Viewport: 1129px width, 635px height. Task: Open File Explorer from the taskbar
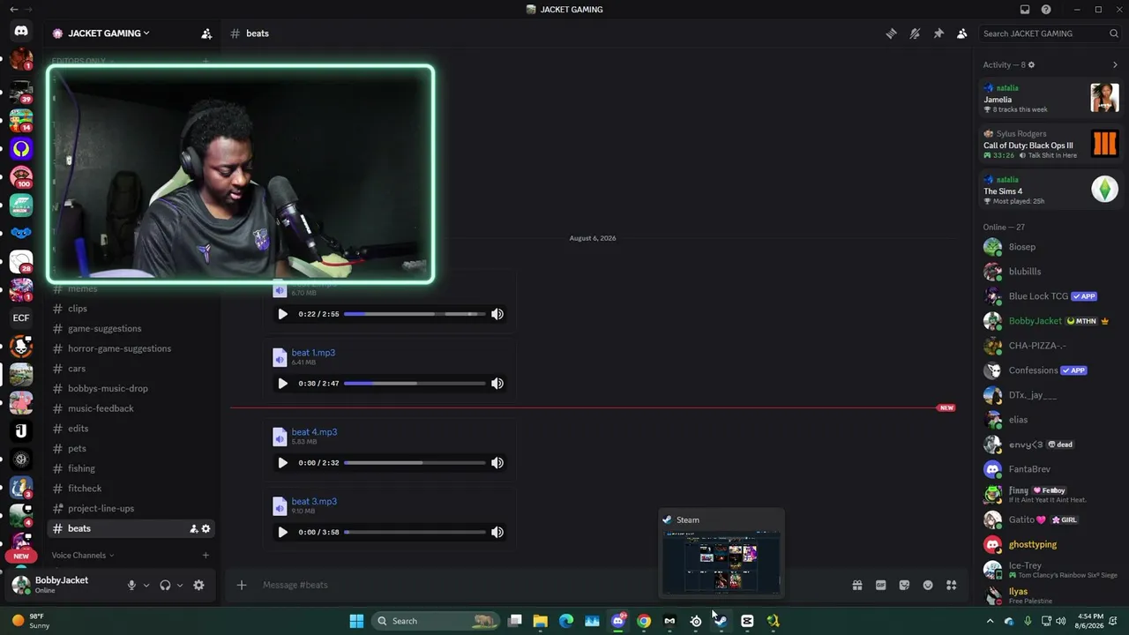[541, 621]
